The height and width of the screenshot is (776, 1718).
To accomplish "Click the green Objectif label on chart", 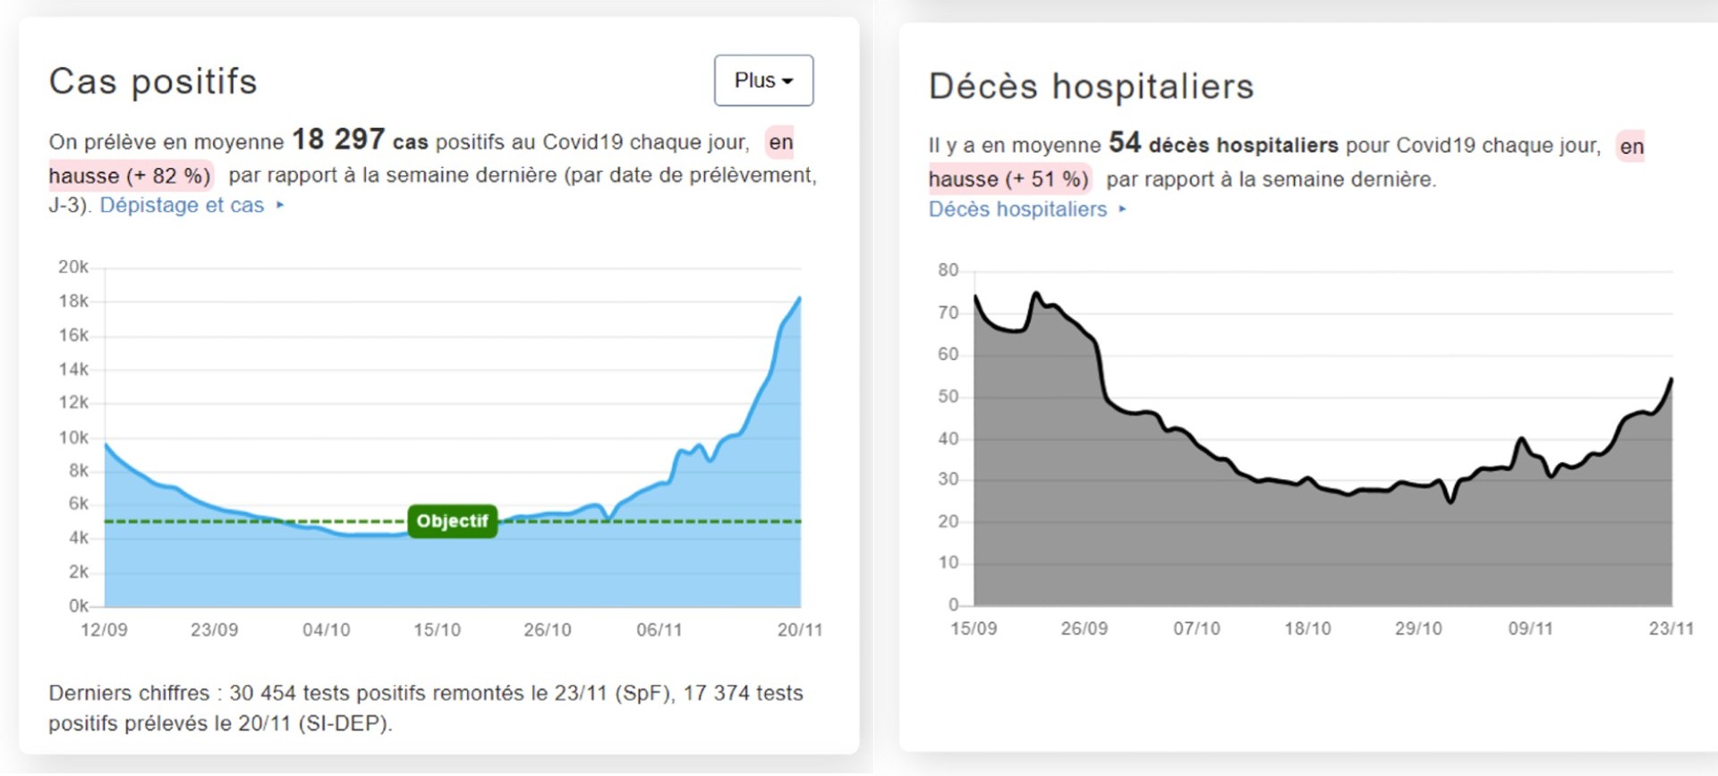I will [452, 521].
